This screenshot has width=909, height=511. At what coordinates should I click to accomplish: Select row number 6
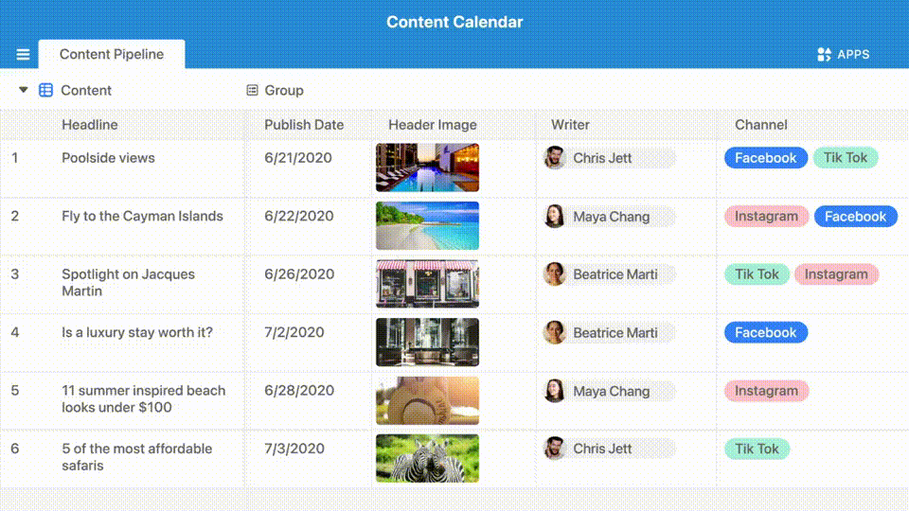click(15, 449)
